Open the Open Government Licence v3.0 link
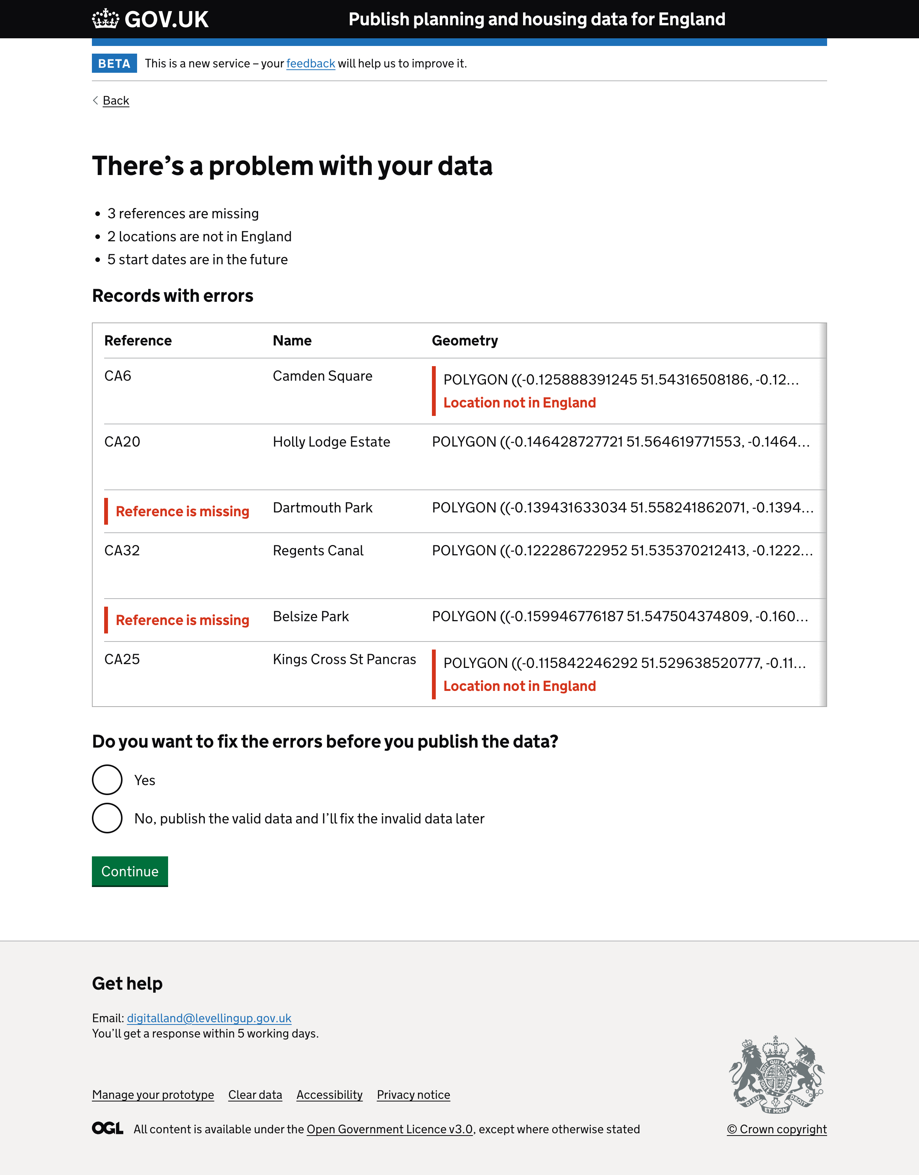Viewport: 919px width, 1175px height. pyautogui.click(x=389, y=1129)
